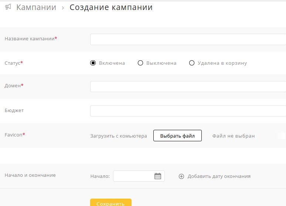Click the megaphone icon beside Кампании
This screenshot has width=286, height=206.
point(8,7)
